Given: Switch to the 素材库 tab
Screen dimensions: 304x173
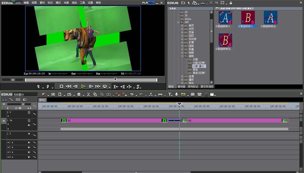Looking at the screenshot, I should coord(181,87).
